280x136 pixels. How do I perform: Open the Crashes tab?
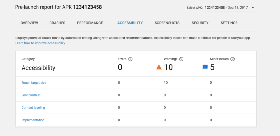[57, 23]
